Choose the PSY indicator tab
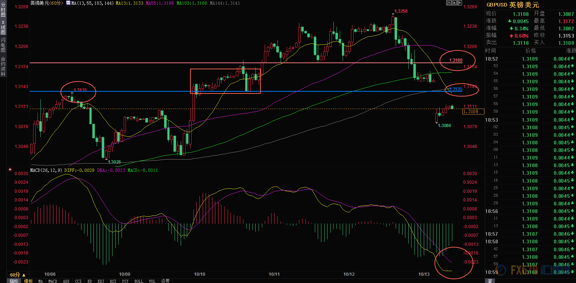Image resolution: width=576 pixels, height=283 pixels. point(125,281)
